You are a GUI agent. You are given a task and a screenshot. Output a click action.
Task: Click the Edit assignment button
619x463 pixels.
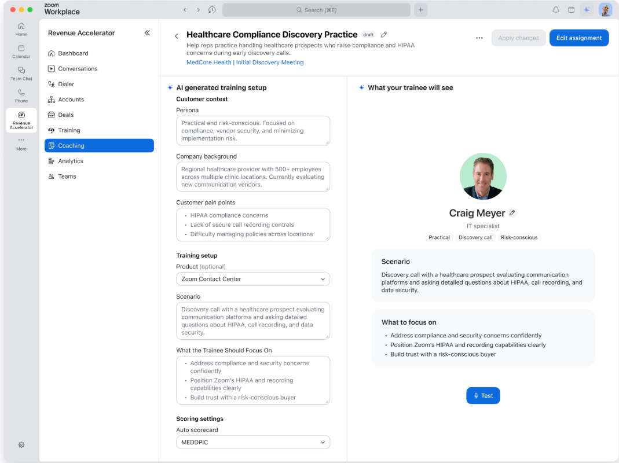coord(578,38)
